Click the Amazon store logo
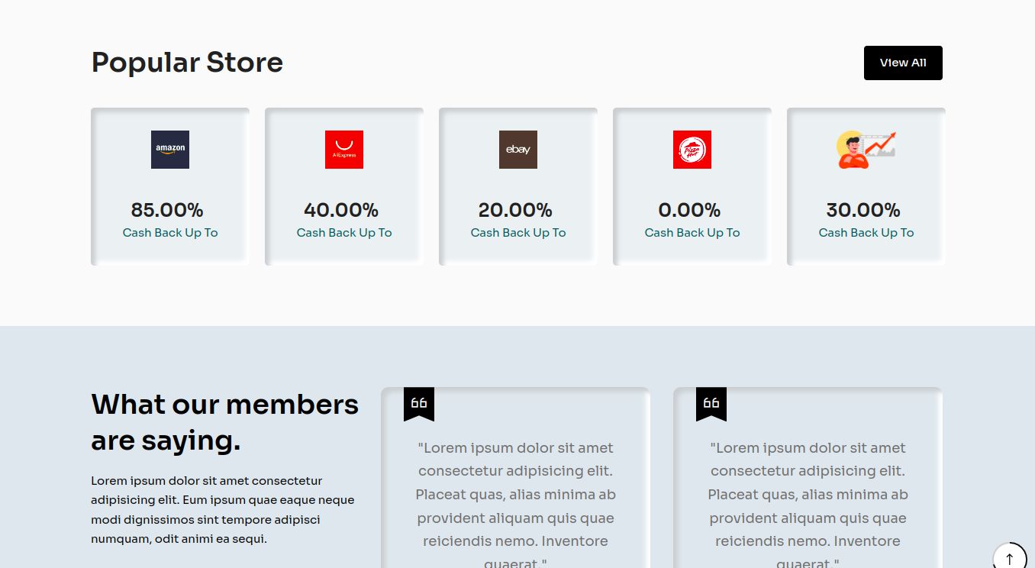This screenshot has height=568, width=1035. click(x=170, y=150)
